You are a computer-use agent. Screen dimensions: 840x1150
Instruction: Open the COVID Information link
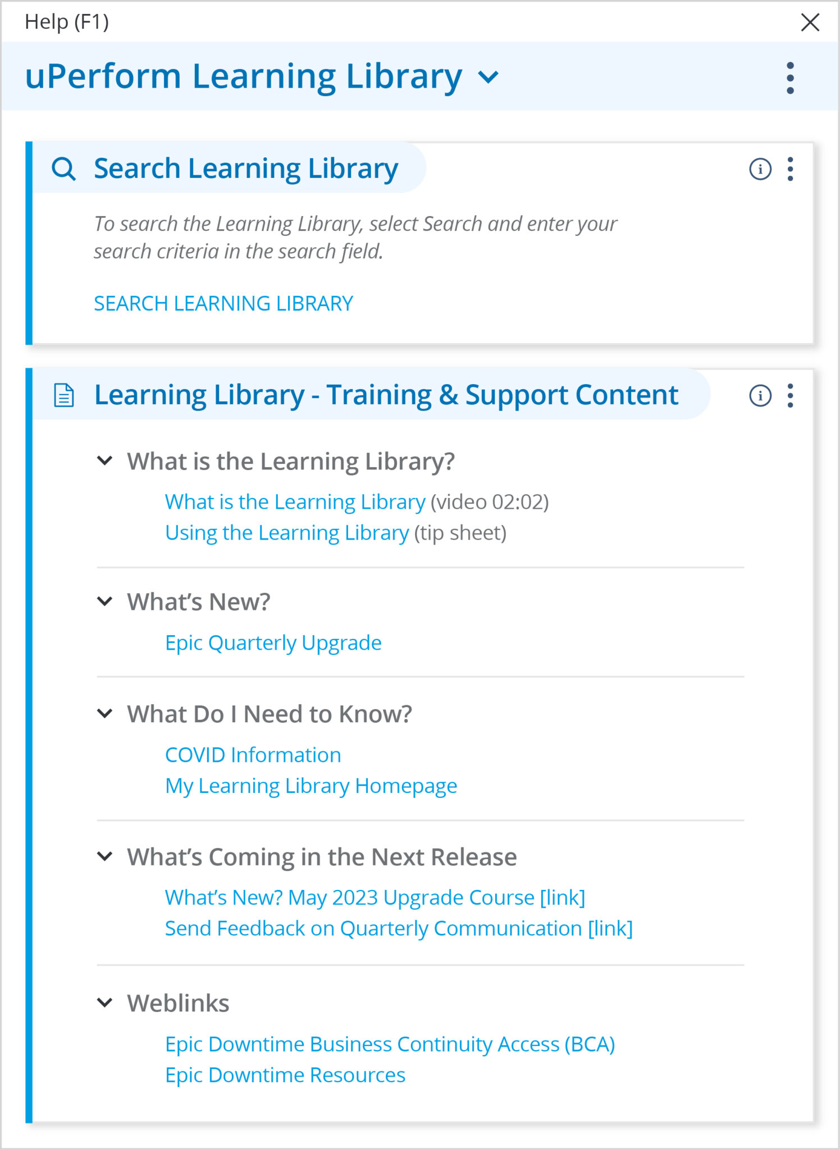tap(253, 755)
